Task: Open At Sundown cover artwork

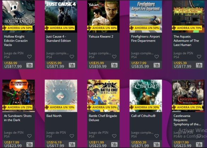Action: tap(19, 96)
